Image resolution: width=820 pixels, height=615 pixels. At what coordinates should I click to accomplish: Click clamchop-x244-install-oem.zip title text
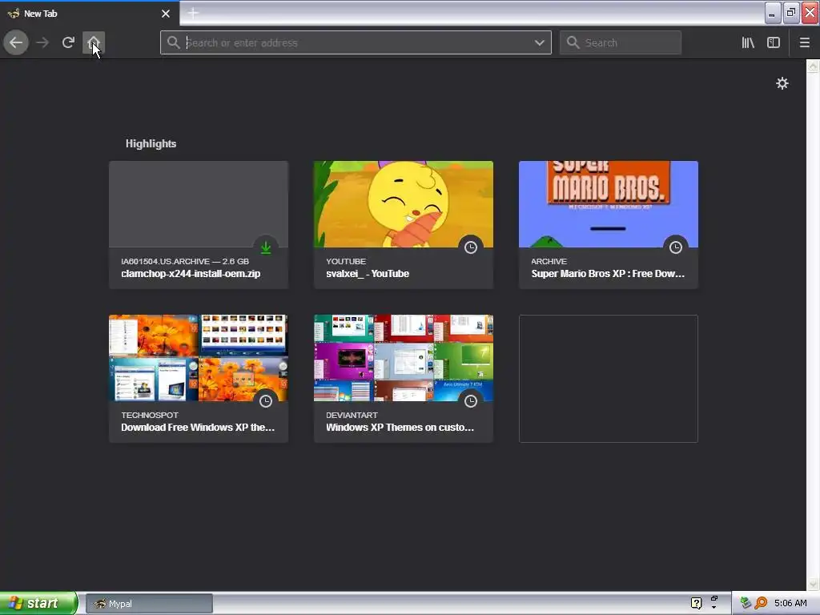click(x=191, y=274)
